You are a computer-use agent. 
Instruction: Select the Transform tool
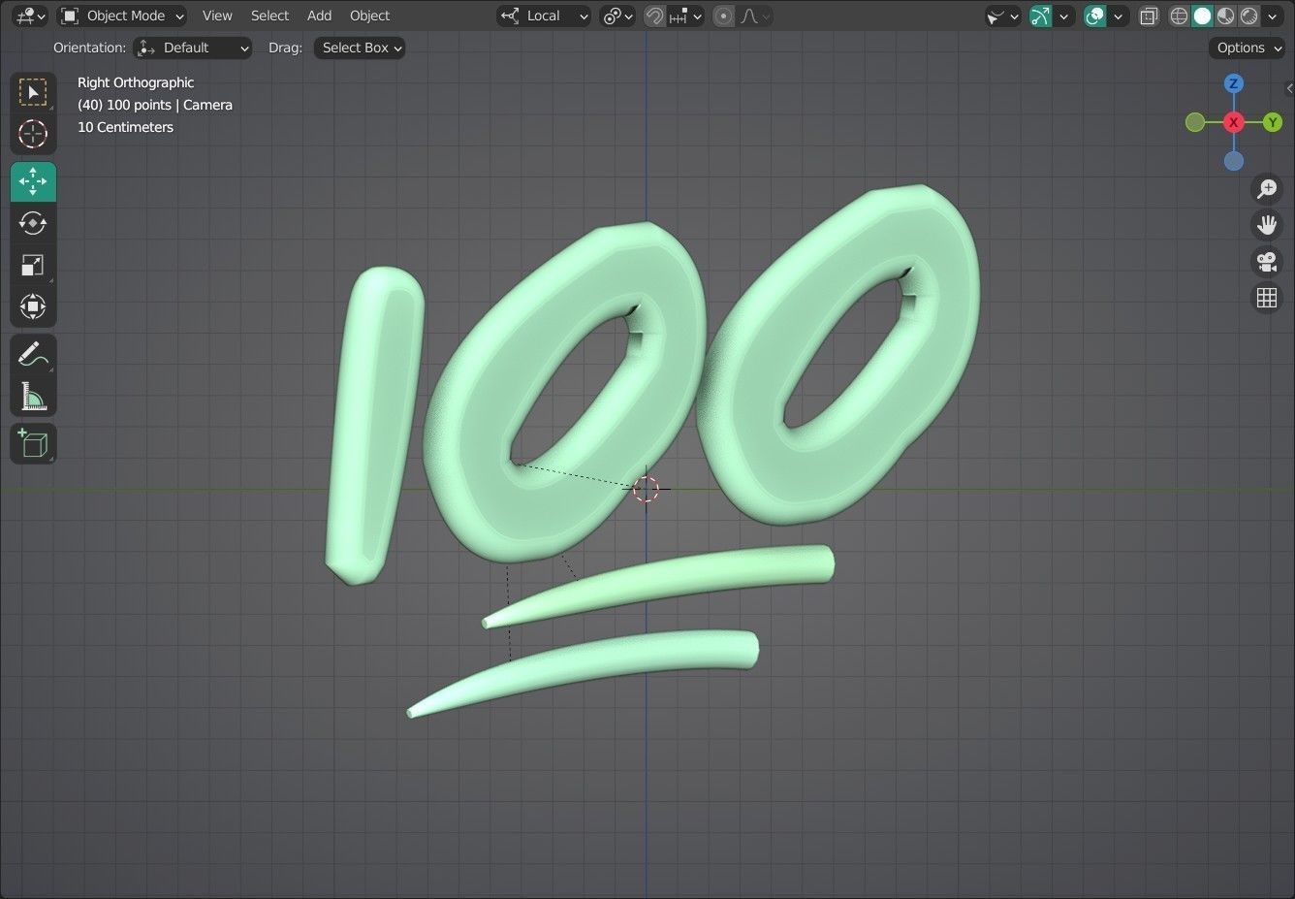(33, 306)
